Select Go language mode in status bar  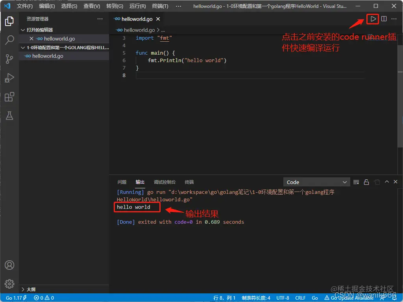(x=314, y=298)
